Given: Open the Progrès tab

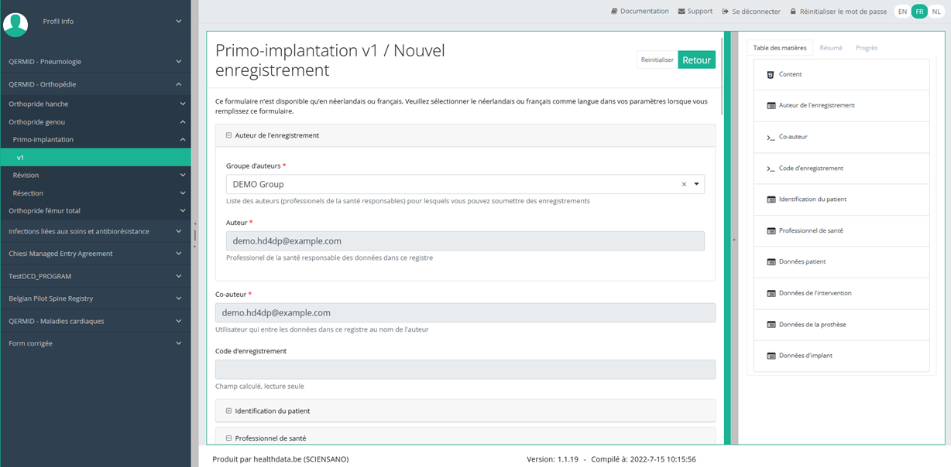Looking at the screenshot, I should pos(867,48).
